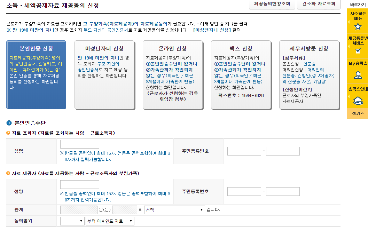368x231 pixels.
Task: Select 세무서방문 신청 card
Action: click(309, 75)
